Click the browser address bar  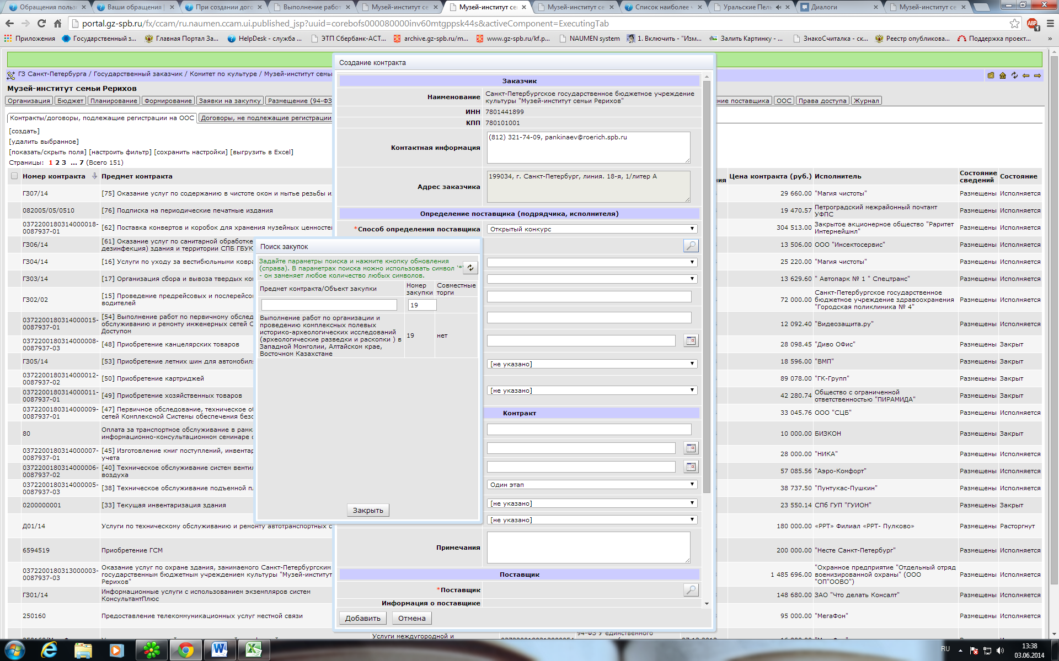point(541,24)
